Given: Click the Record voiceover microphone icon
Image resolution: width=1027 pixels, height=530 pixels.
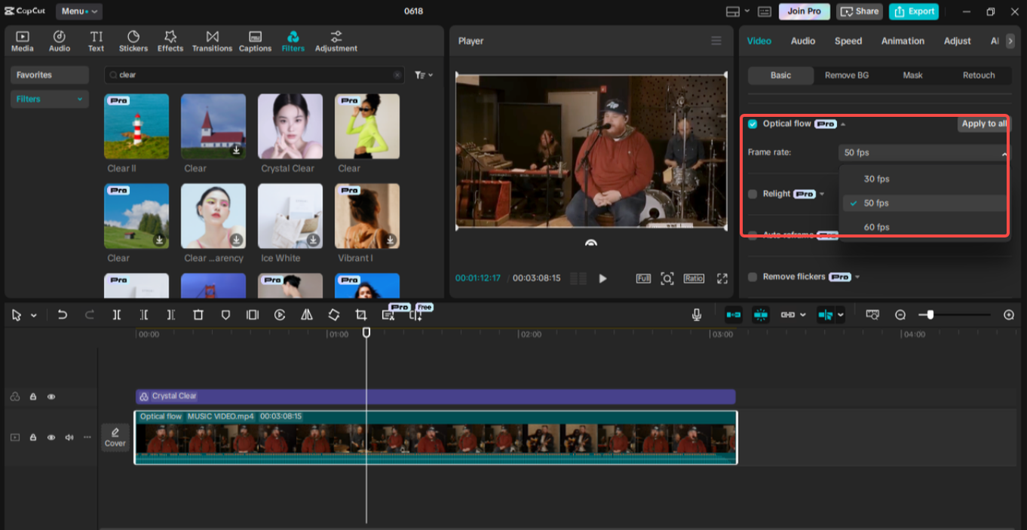Looking at the screenshot, I should [696, 314].
